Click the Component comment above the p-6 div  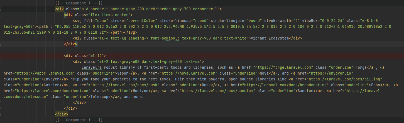coord(79,3)
